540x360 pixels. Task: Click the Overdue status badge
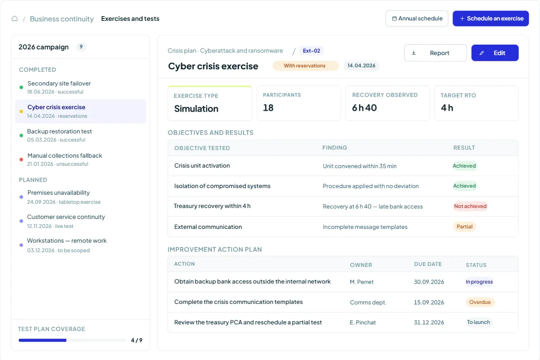click(480, 302)
